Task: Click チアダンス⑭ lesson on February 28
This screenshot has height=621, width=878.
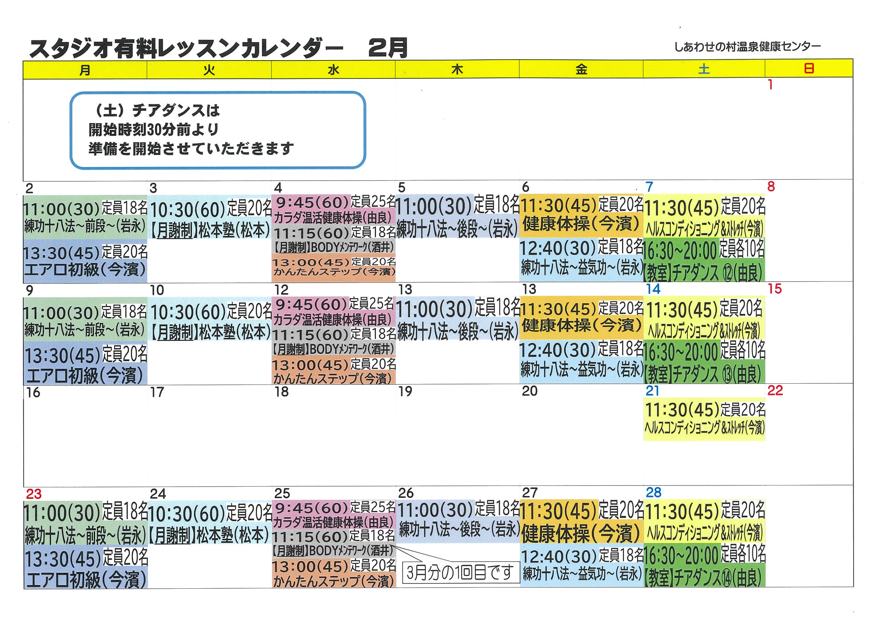Action: coord(704,567)
